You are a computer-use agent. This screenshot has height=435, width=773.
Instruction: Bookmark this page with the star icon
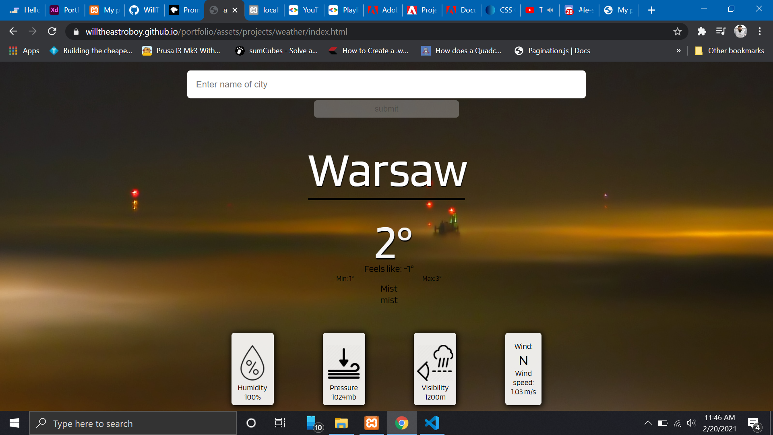coord(678,31)
